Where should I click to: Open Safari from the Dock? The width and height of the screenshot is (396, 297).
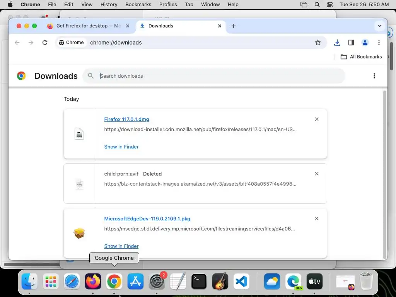tap(72, 282)
